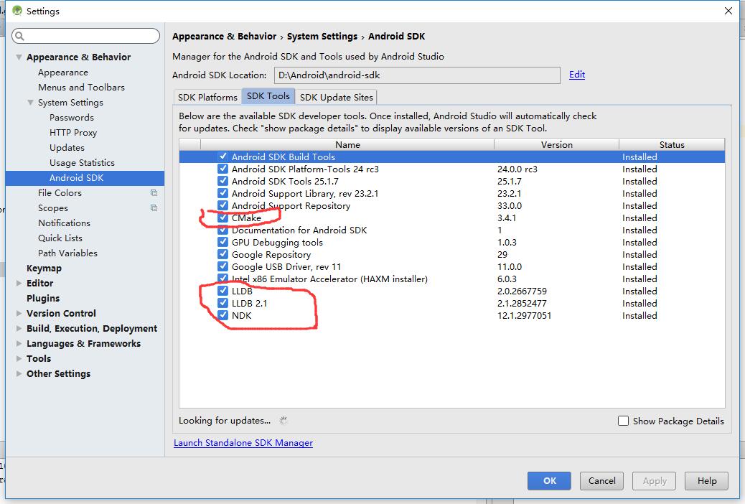Open the SDK Update Sites tab
This screenshot has width=745, height=504.
pos(337,97)
